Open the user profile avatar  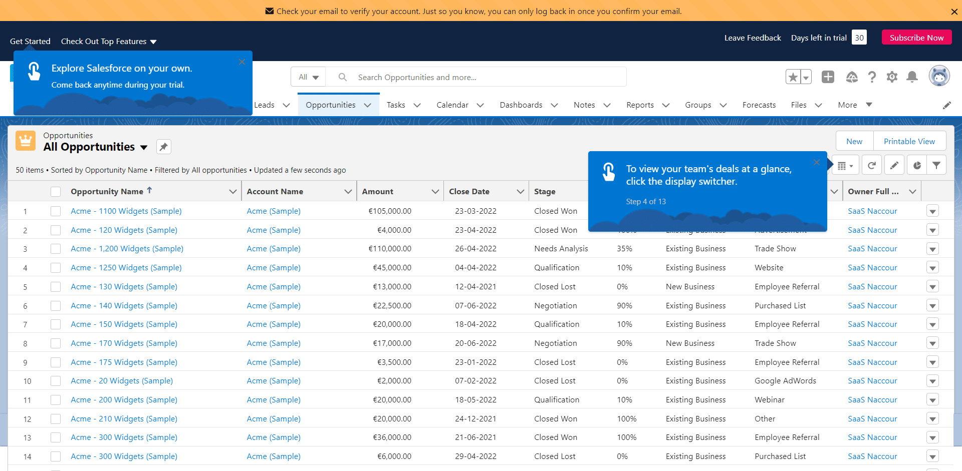(x=939, y=76)
